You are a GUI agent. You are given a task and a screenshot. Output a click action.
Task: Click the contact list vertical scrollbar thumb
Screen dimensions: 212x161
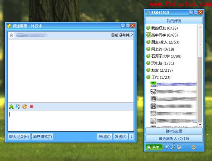pos(200,43)
